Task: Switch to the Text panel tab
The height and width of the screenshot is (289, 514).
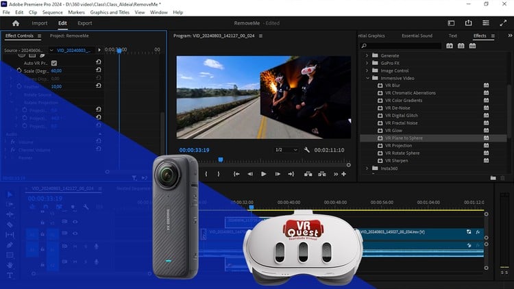Action: pyautogui.click(x=453, y=36)
